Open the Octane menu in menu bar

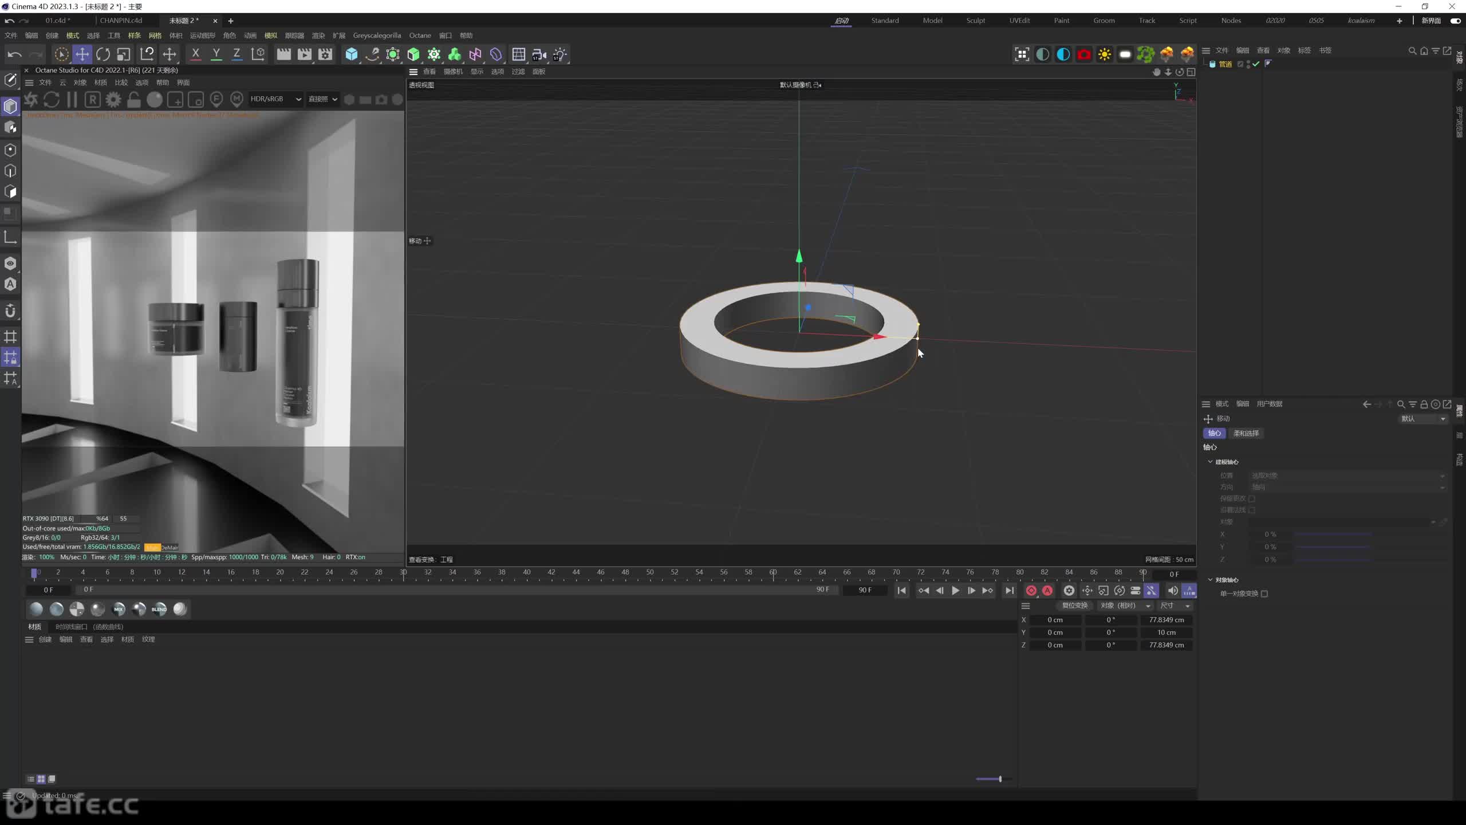pyautogui.click(x=420, y=36)
